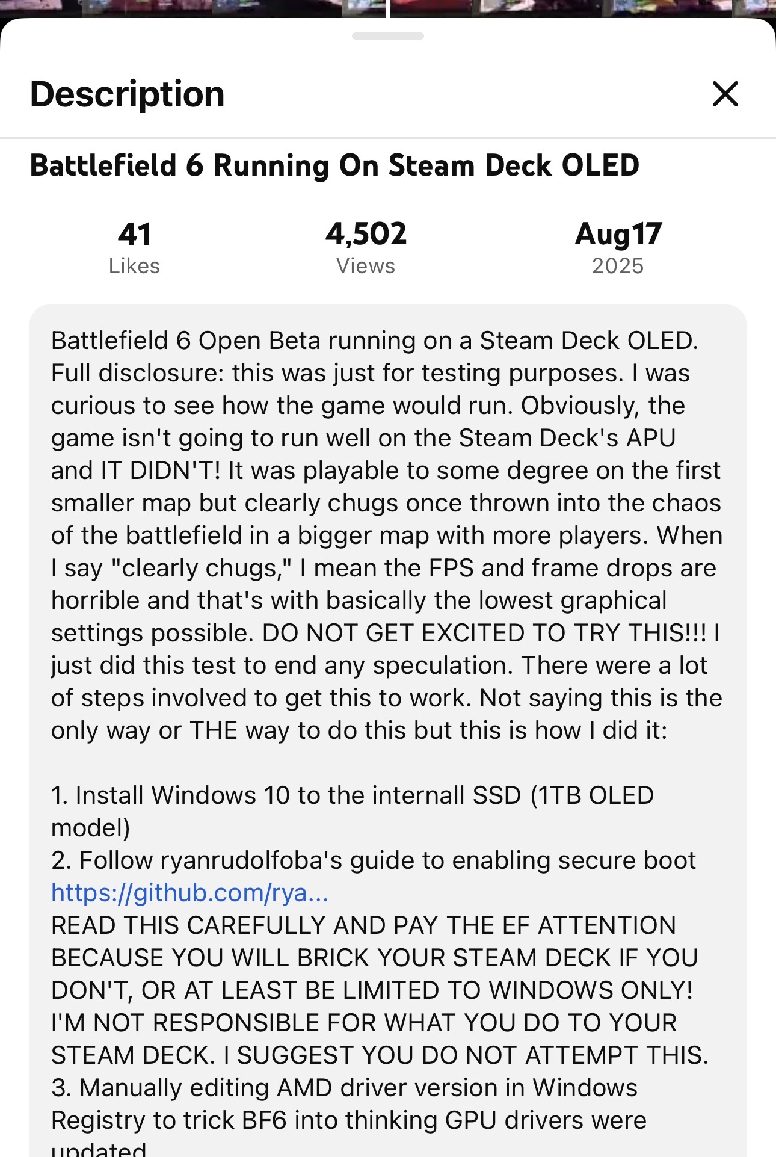776x1157 pixels.
Task: Tap the Aug 17 2025 upload date
Action: tap(618, 247)
